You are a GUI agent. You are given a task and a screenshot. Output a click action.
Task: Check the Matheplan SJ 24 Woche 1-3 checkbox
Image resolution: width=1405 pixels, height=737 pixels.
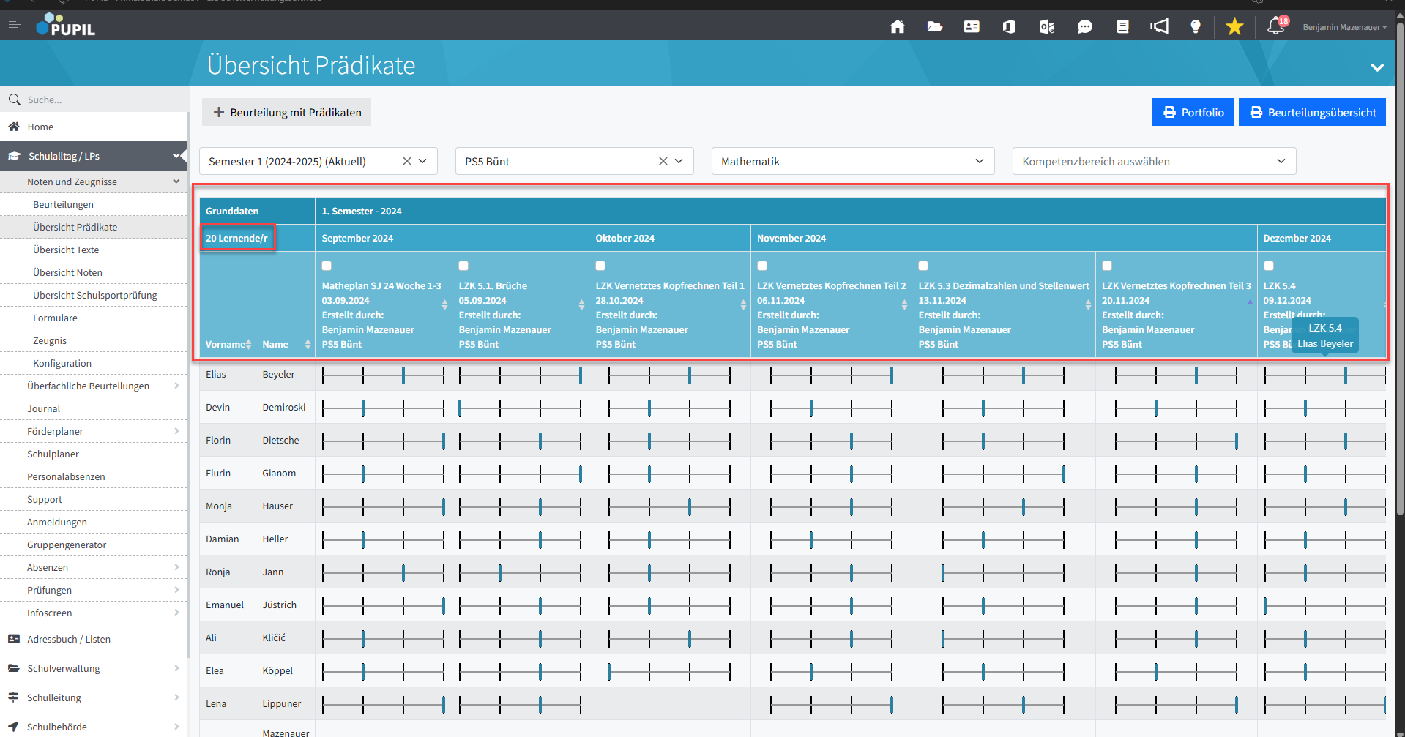(x=327, y=266)
